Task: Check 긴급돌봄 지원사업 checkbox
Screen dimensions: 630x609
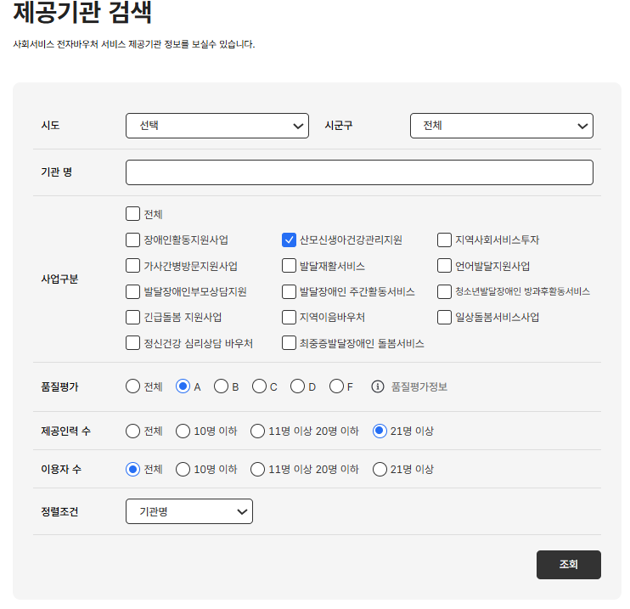Action: 132,317
